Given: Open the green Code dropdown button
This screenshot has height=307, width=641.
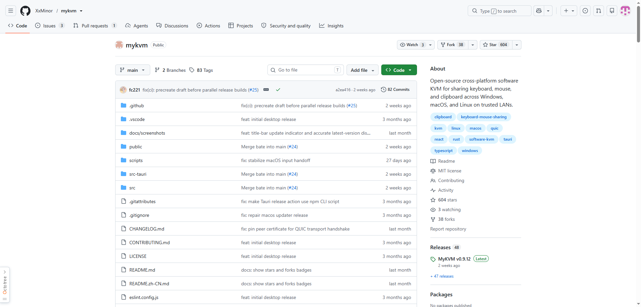Looking at the screenshot, I should (399, 70).
